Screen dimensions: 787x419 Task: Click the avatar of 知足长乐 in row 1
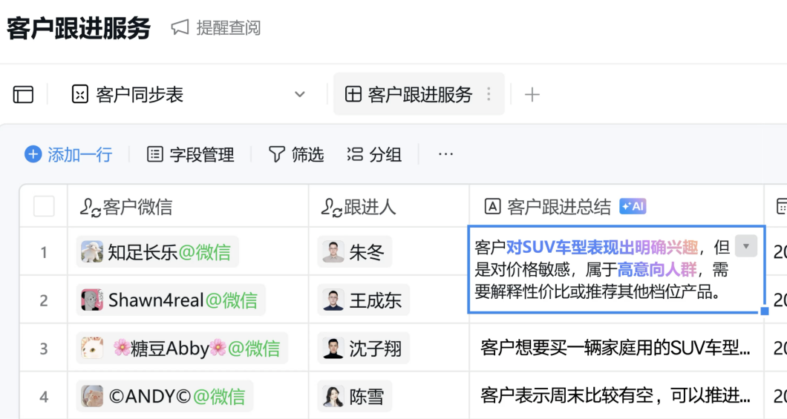click(93, 252)
